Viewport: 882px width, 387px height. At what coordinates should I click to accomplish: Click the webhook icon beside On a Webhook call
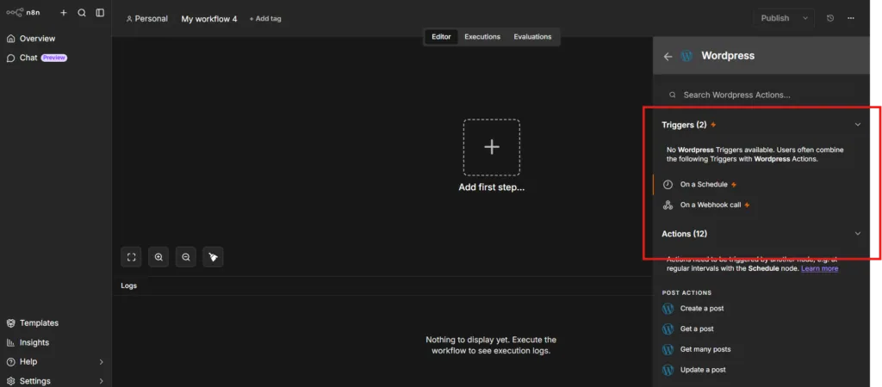[x=668, y=205]
